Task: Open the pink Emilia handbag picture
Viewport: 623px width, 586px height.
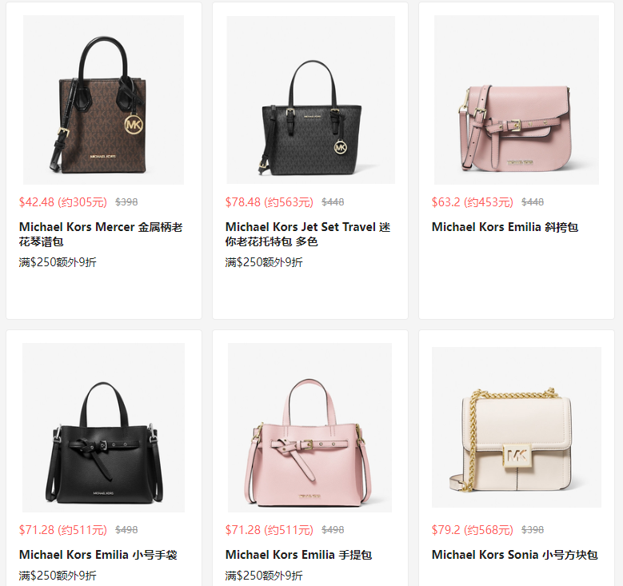Action: [x=310, y=428]
